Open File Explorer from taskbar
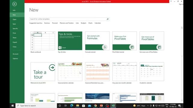 coord(78,106)
